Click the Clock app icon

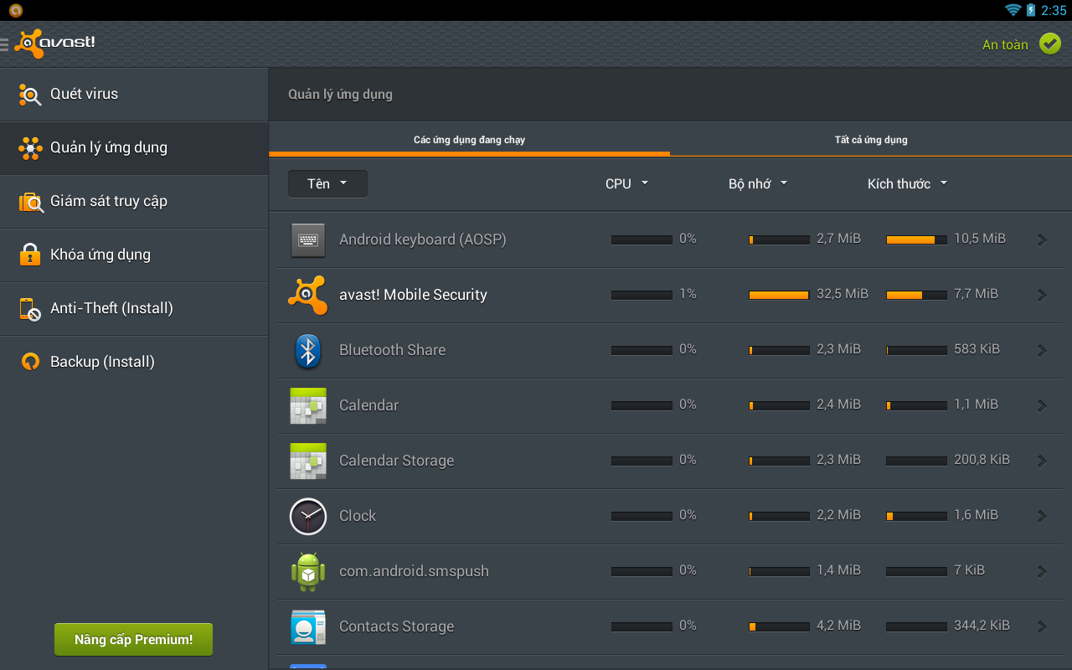point(307,516)
